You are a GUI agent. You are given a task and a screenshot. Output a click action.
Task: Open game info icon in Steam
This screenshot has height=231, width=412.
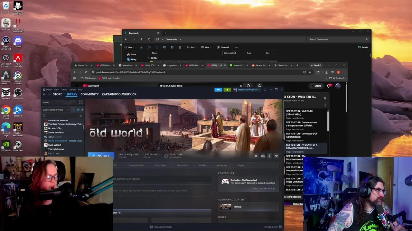click(269, 156)
